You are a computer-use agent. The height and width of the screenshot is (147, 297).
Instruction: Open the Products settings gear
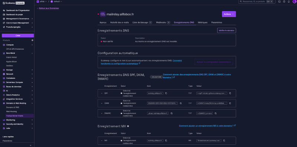point(32,40)
